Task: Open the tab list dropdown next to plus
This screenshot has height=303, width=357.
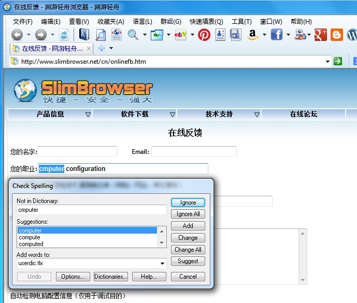Action: click(x=111, y=48)
